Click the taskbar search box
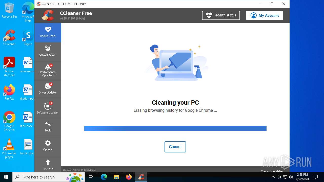 point(49,177)
